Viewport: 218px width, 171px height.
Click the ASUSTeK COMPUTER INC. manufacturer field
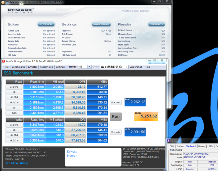[x=201, y=154]
